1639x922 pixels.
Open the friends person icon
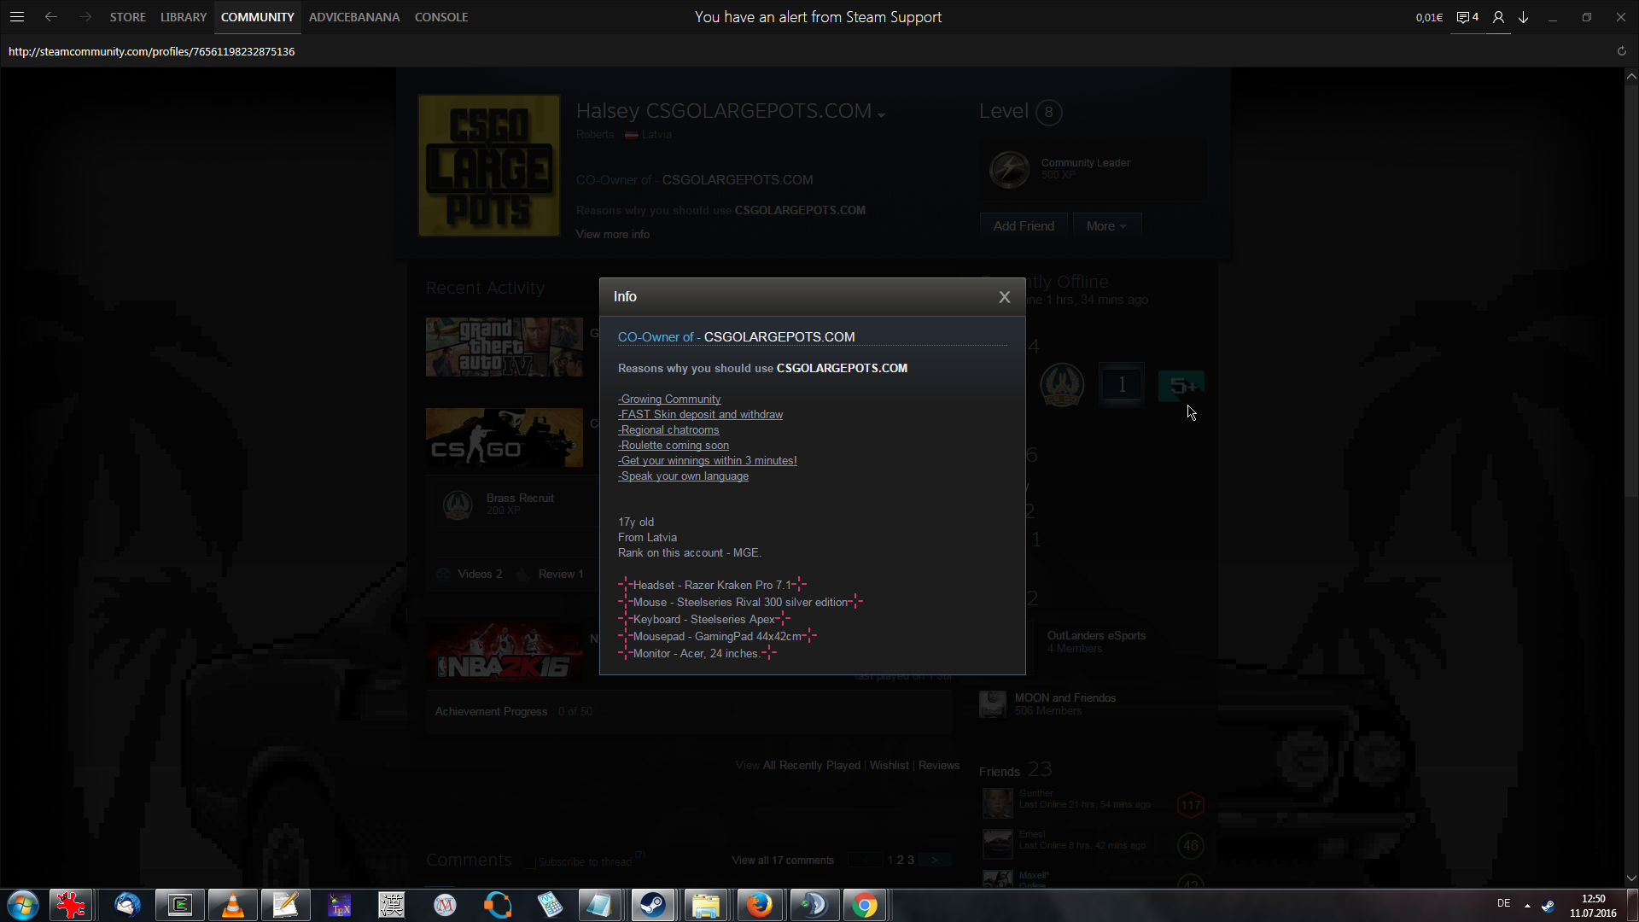[1498, 17]
